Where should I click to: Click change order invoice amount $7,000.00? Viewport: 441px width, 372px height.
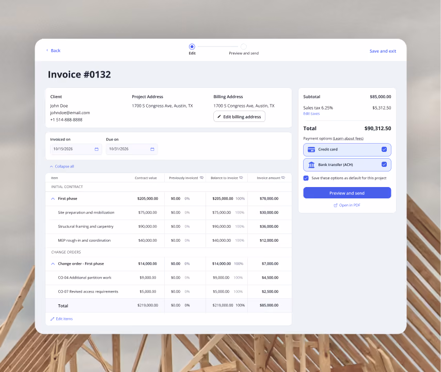pyautogui.click(x=270, y=264)
